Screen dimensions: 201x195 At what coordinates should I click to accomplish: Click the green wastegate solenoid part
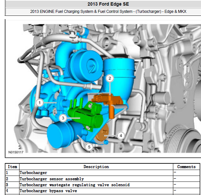click(86, 115)
